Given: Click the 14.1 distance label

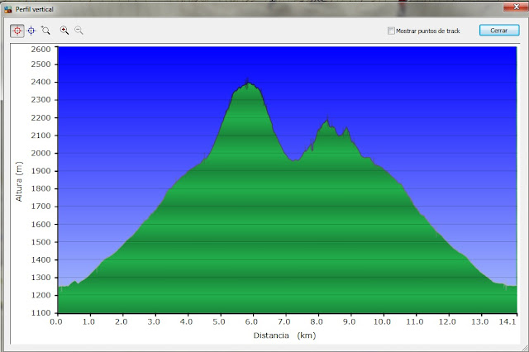Looking at the screenshot, I should 508,321.
